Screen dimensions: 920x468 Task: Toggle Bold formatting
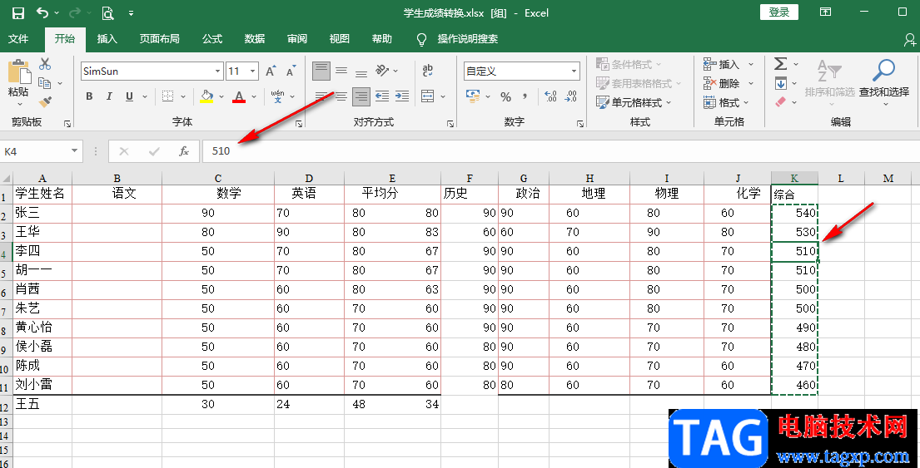click(x=89, y=96)
